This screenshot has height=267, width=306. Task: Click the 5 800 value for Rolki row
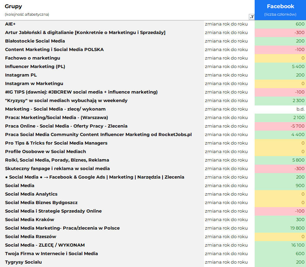point(280,160)
